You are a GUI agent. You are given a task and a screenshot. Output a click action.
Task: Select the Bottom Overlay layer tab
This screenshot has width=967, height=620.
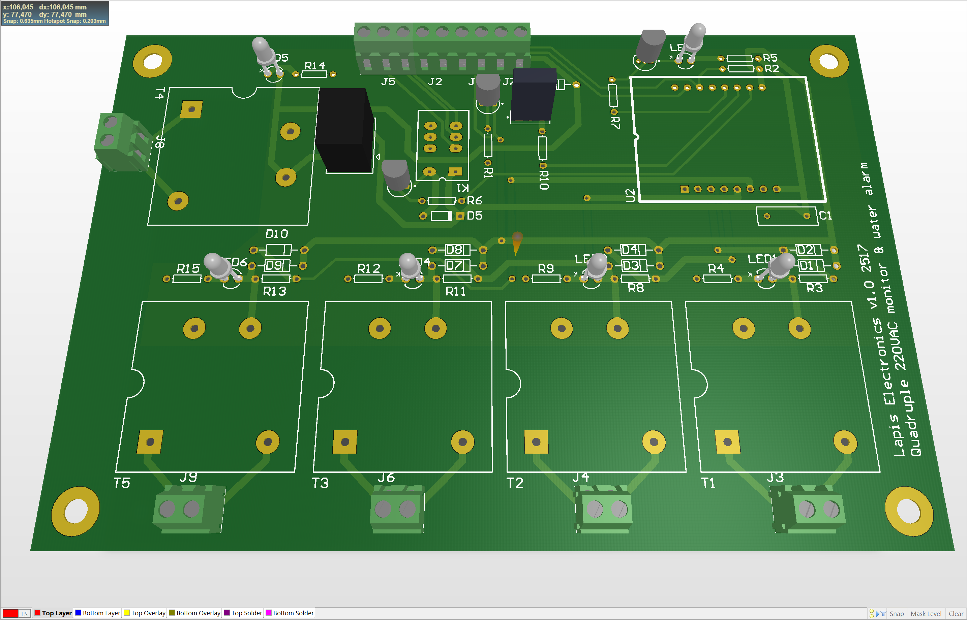[198, 613]
